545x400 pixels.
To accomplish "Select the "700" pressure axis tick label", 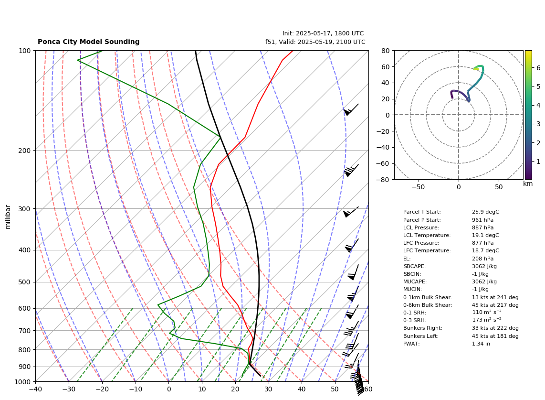I will click(x=25, y=331).
